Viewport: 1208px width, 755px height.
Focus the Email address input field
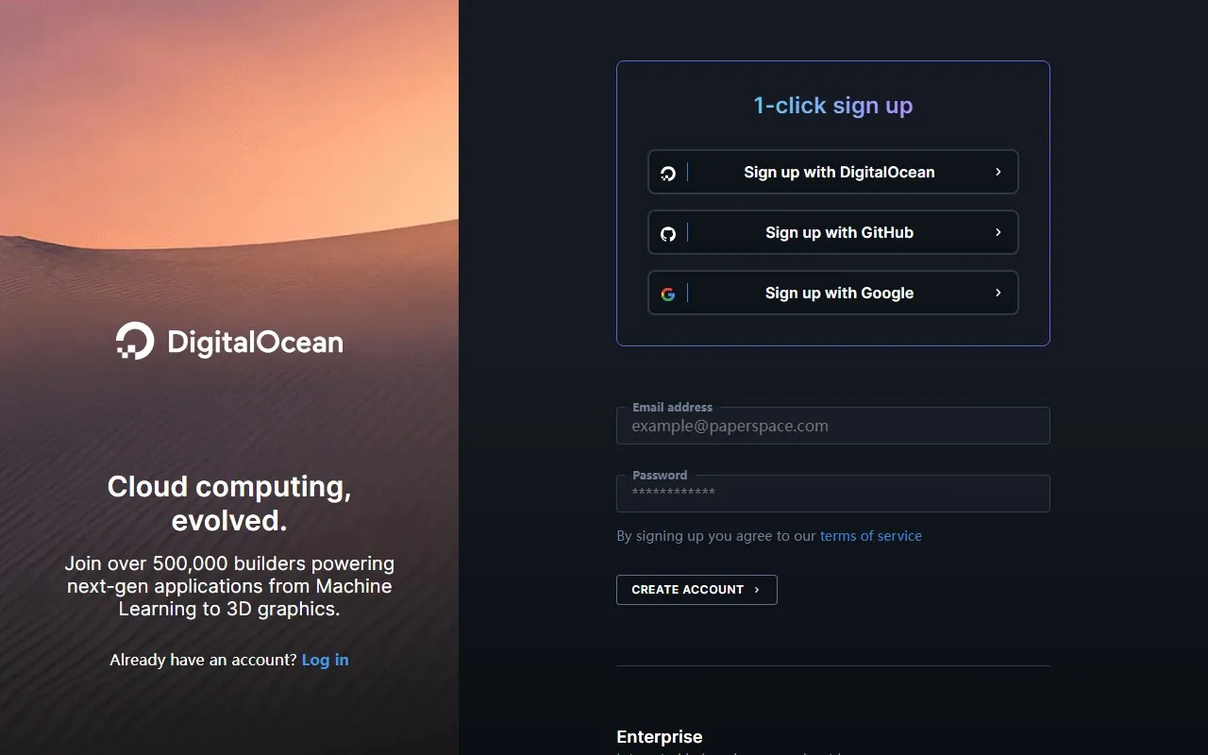[832, 427]
